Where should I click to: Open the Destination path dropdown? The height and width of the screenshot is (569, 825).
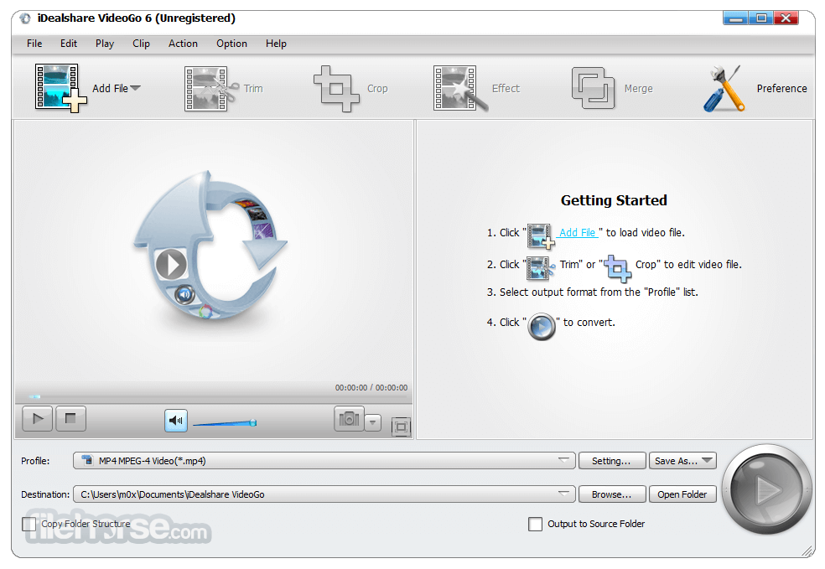tap(324, 494)
